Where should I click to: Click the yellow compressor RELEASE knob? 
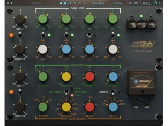click(x=66, y=107)
